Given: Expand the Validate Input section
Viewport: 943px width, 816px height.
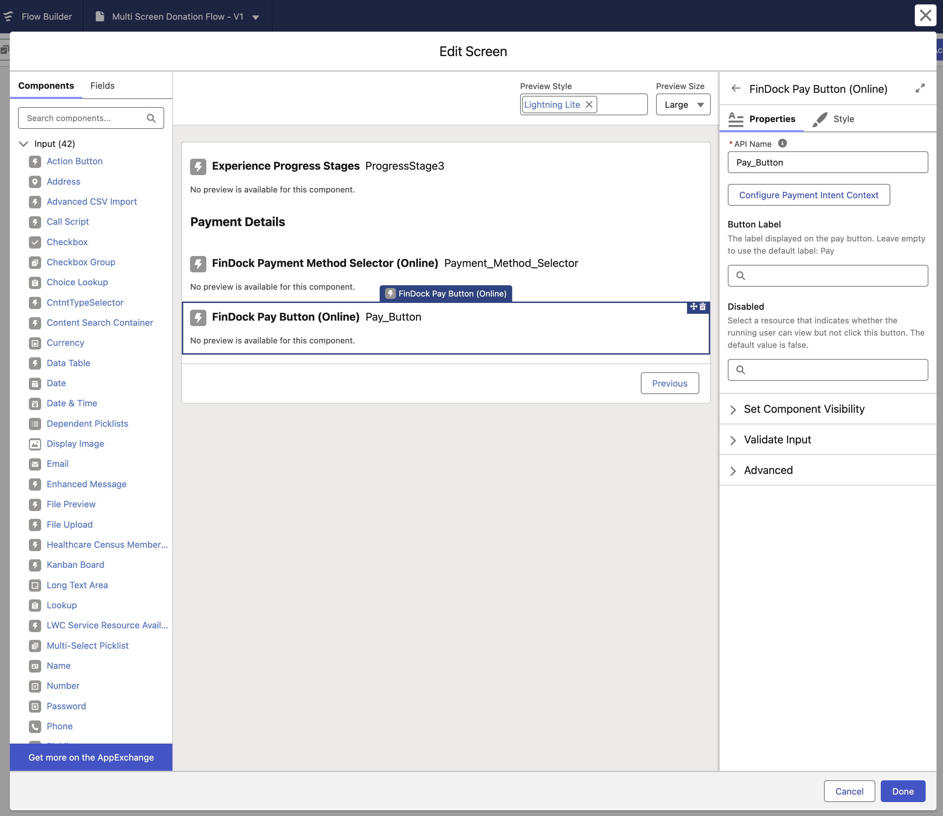Looking at the screenshot, I should point(827,440).
